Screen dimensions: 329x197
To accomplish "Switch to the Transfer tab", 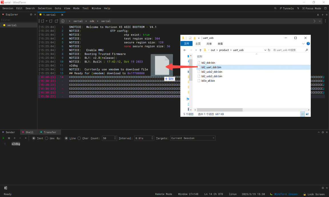I will (x=50, y=132).
